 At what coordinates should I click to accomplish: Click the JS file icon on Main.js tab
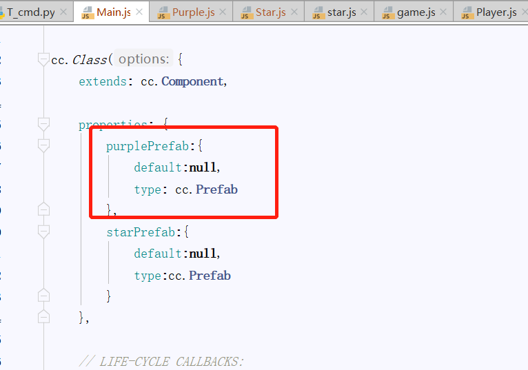point(88,13)
